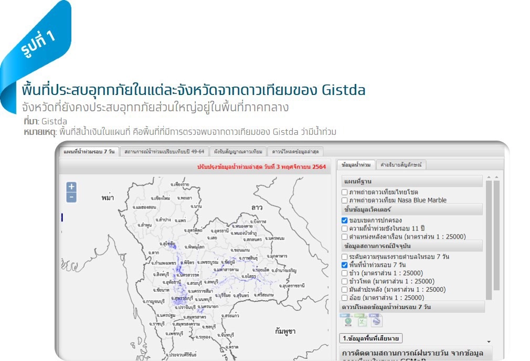Zoom out on the flood map
Screen dimensions: 530x361
71,198
